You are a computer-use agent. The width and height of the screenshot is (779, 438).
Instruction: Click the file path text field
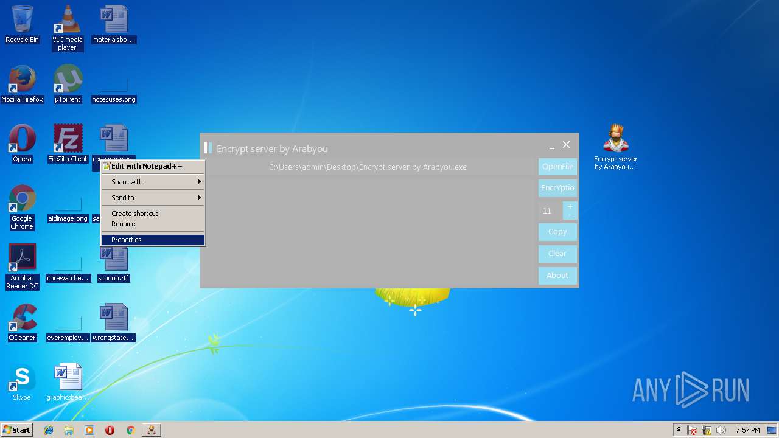pos(369,167)
